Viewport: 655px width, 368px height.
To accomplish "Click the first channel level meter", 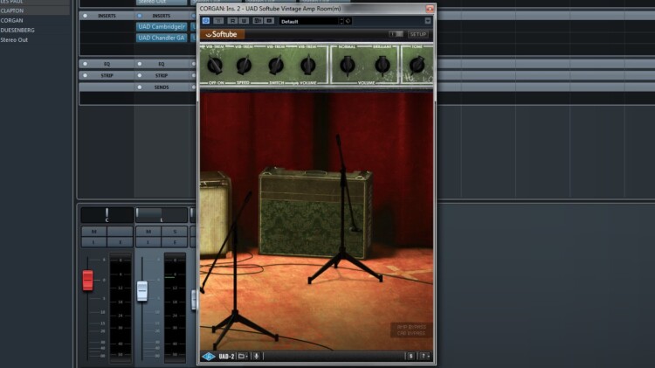I will click(x=121, y=308).
